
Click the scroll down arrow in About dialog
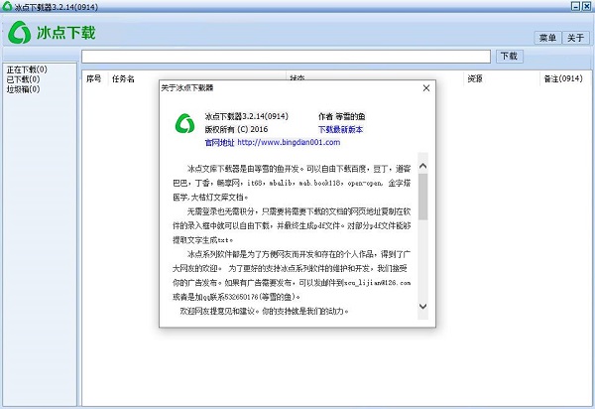[x=423, y=306]
